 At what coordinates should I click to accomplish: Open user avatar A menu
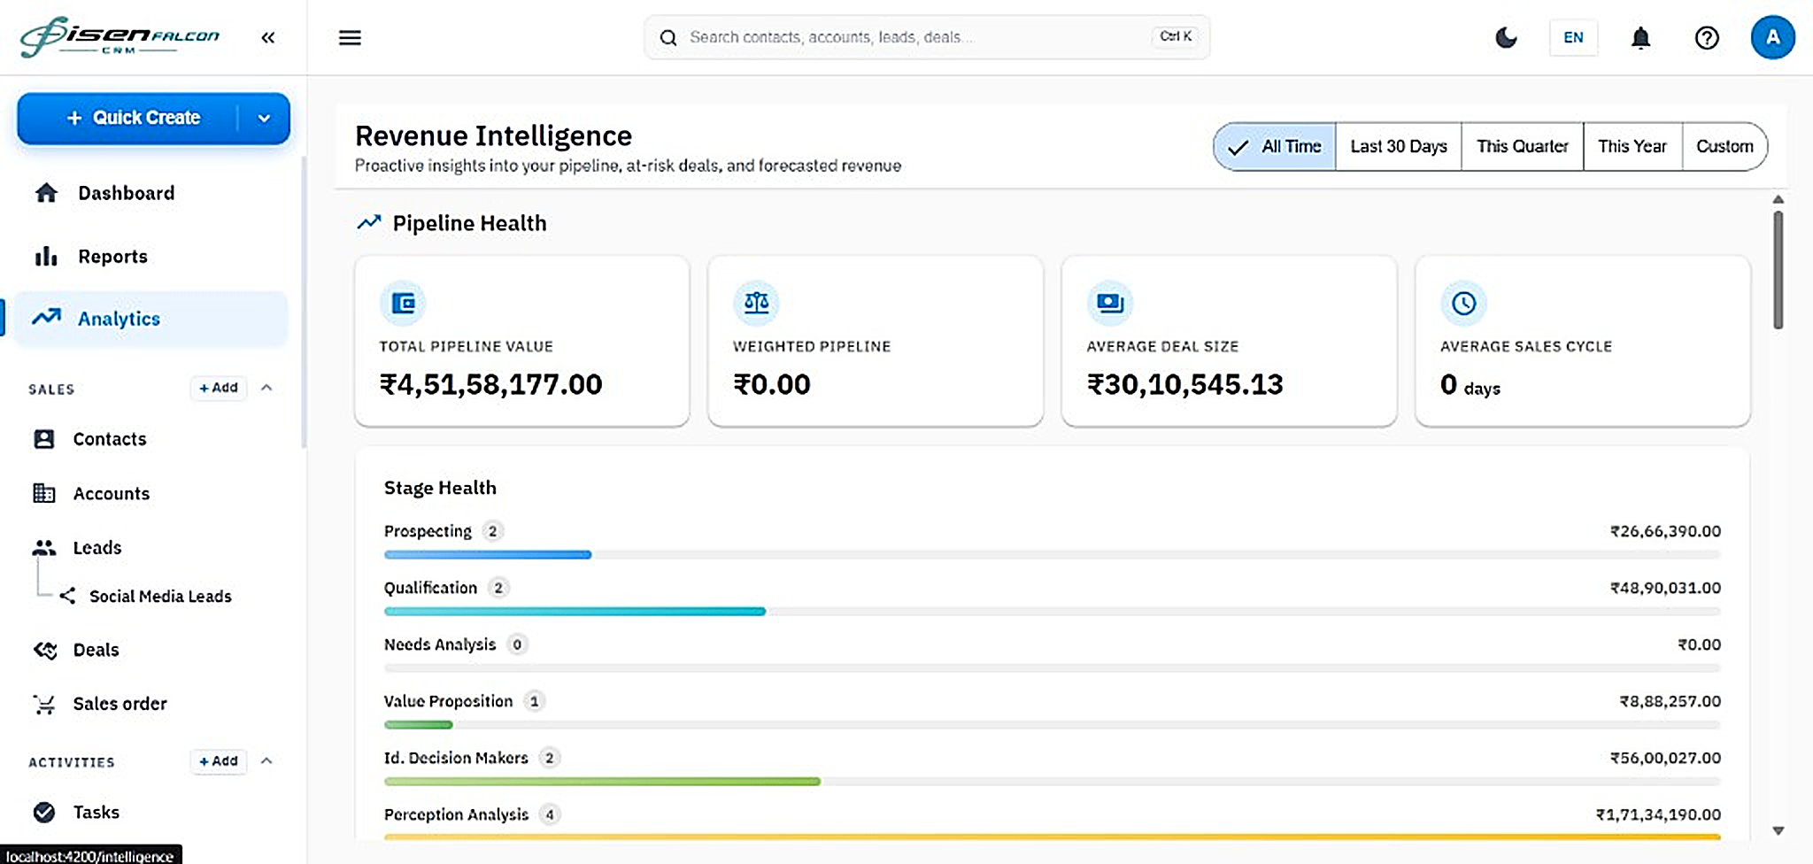(x=1772, y=37)
